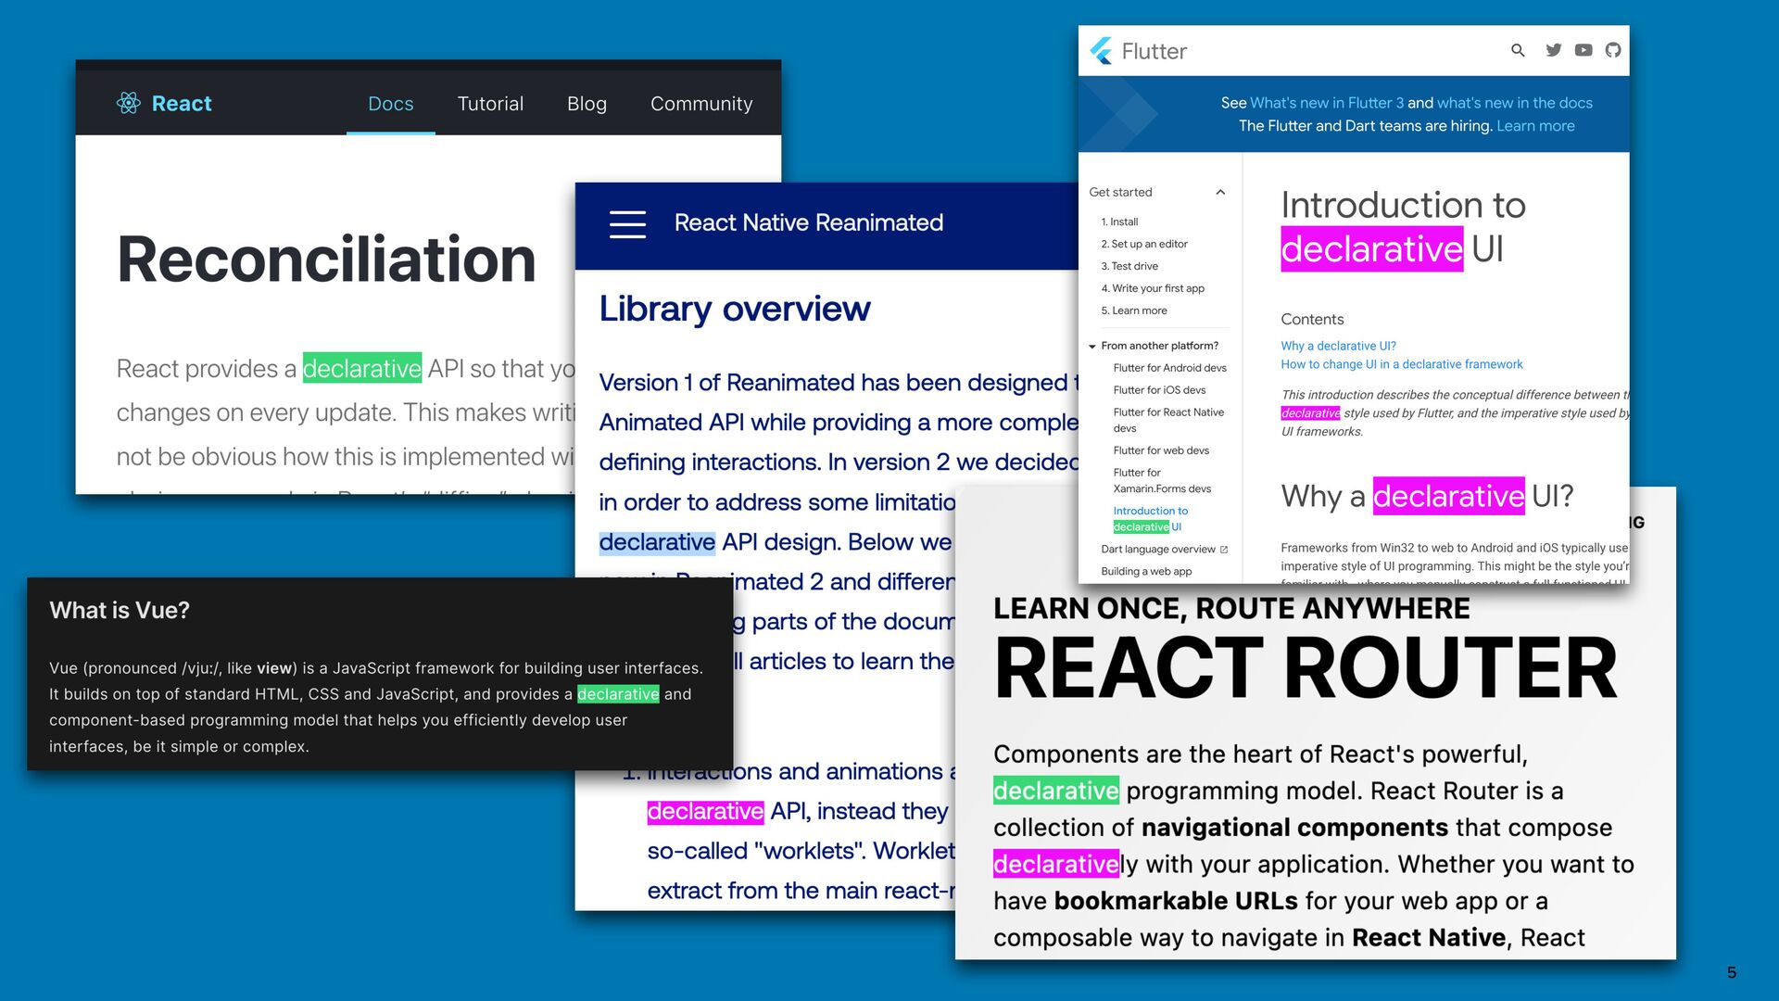Open What's new in Flutter 3 link
This screenshot has height=1001, width=1779.
click(1327, 103)
